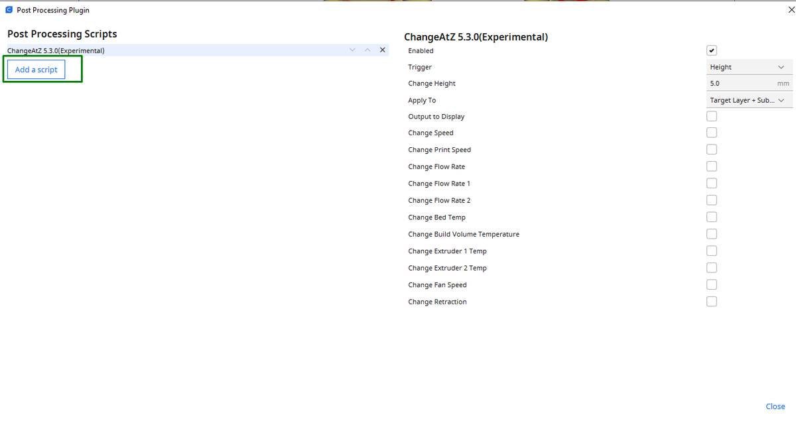Click the Close link at bottom
This screenshot has width=796, height=423.
775,406
